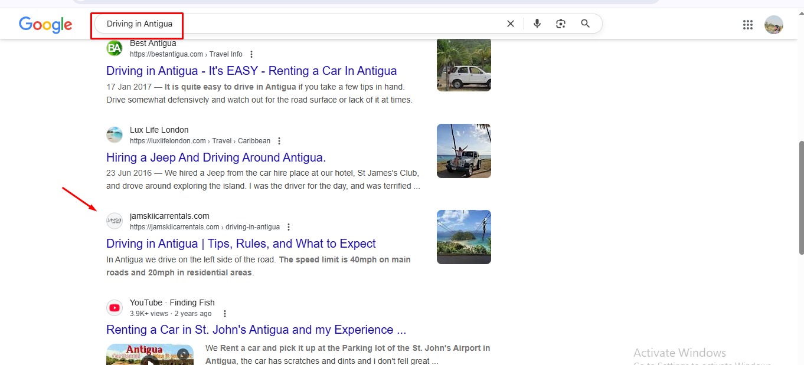804x365 pixels.
Task: Open "Renting a Car in St. John's Antigua" video
Action: [256, 330]
